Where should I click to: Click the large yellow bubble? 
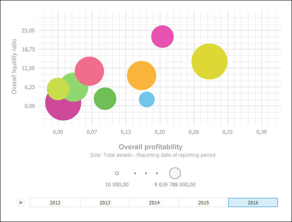point(209,62)
